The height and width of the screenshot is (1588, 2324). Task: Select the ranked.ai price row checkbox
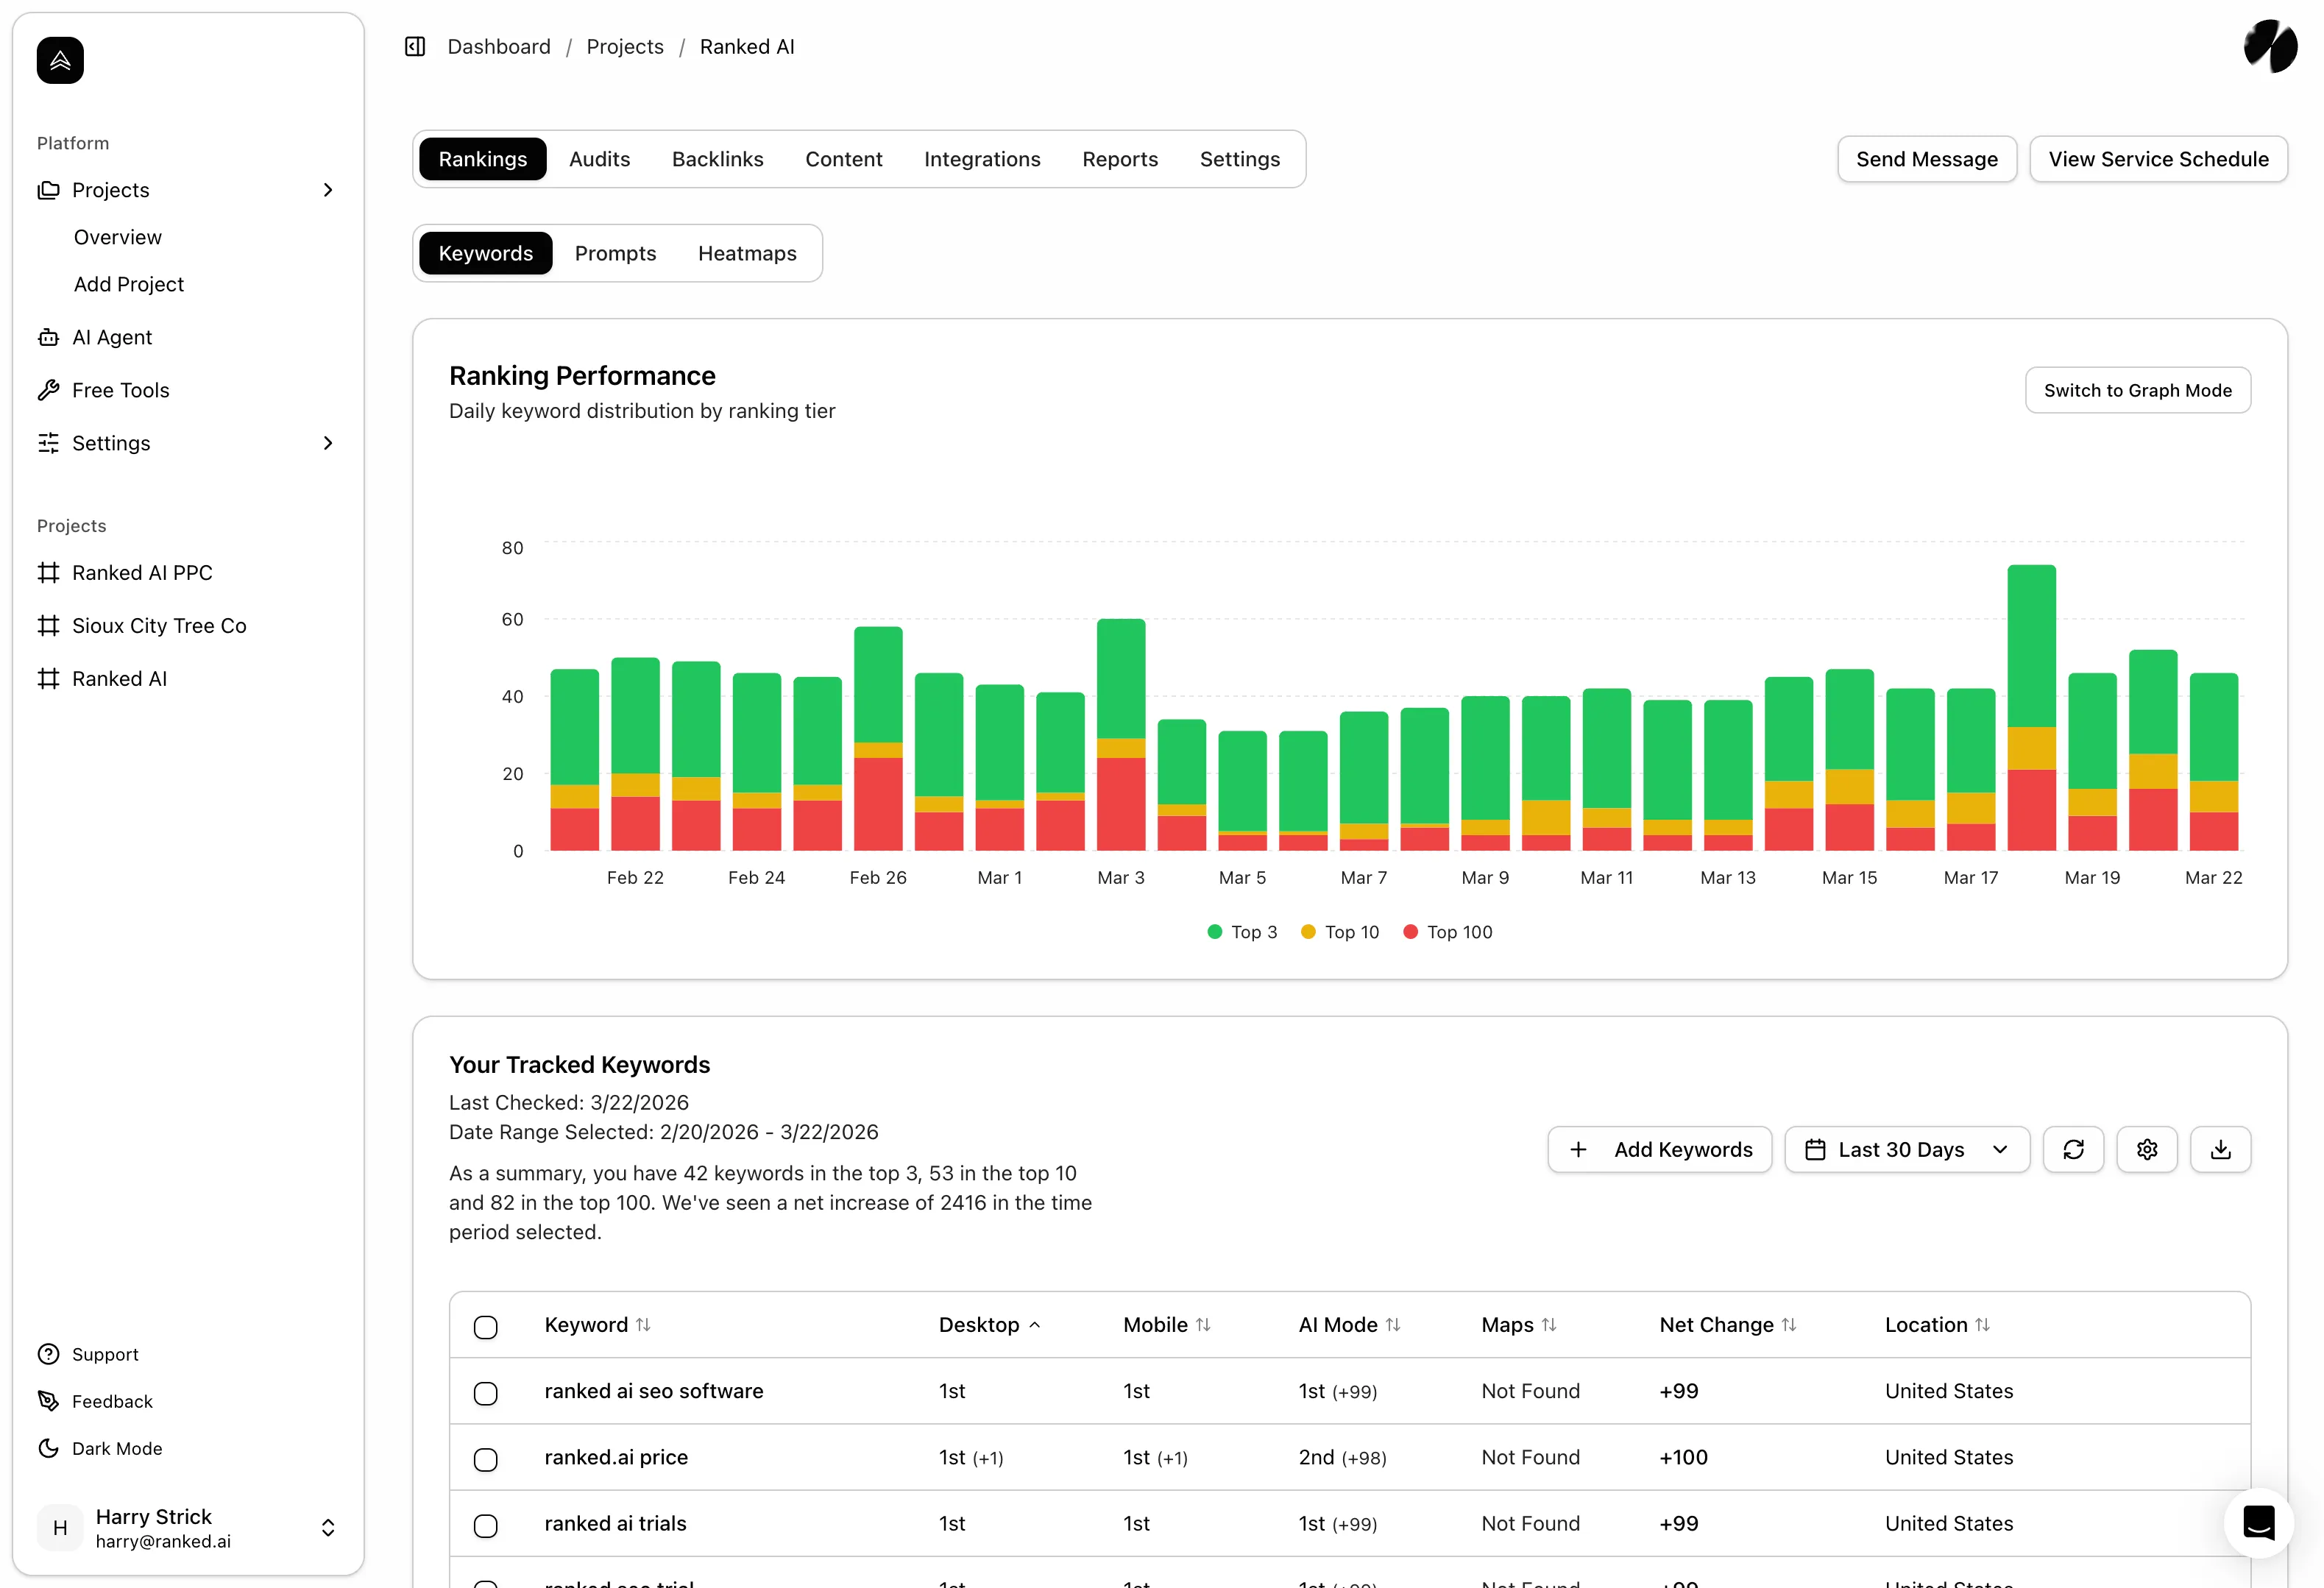(486, 1459)
